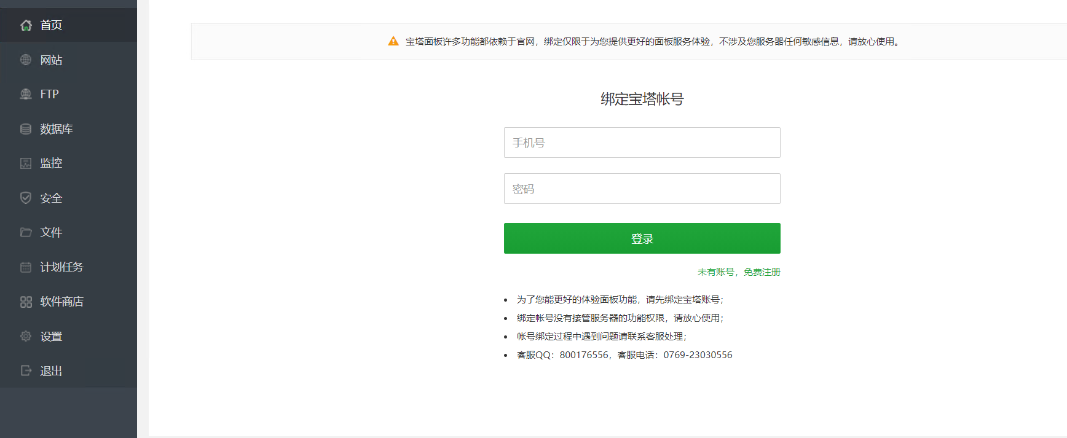1067x438 pixels.
Task: Select the FTP server icon
Action: (x=26, y=94)
